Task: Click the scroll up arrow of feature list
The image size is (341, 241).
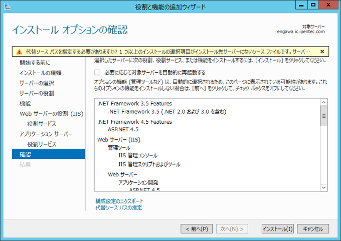Action: pyautogui.click(x=324, y=102)
